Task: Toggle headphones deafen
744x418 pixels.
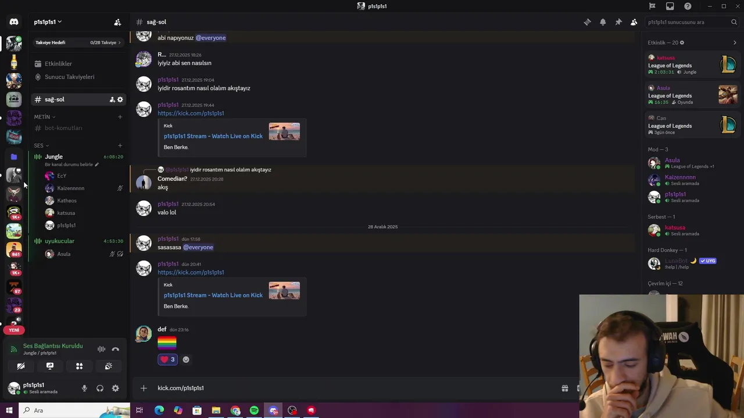Action: click(x=100, y=388)
